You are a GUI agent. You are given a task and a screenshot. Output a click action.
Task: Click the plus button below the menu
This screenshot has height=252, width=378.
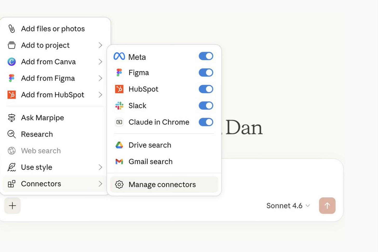coord(12,206)
